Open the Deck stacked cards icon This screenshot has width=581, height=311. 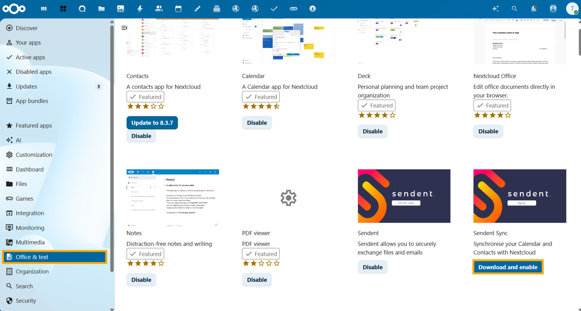[x=216, y=9]
